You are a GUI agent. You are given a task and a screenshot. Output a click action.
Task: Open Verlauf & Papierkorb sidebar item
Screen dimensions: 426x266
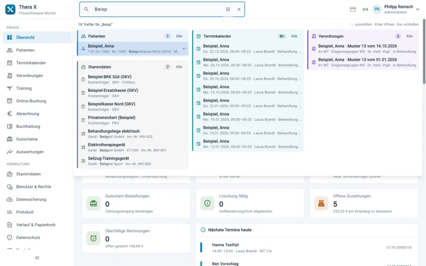tap(37, 225)
